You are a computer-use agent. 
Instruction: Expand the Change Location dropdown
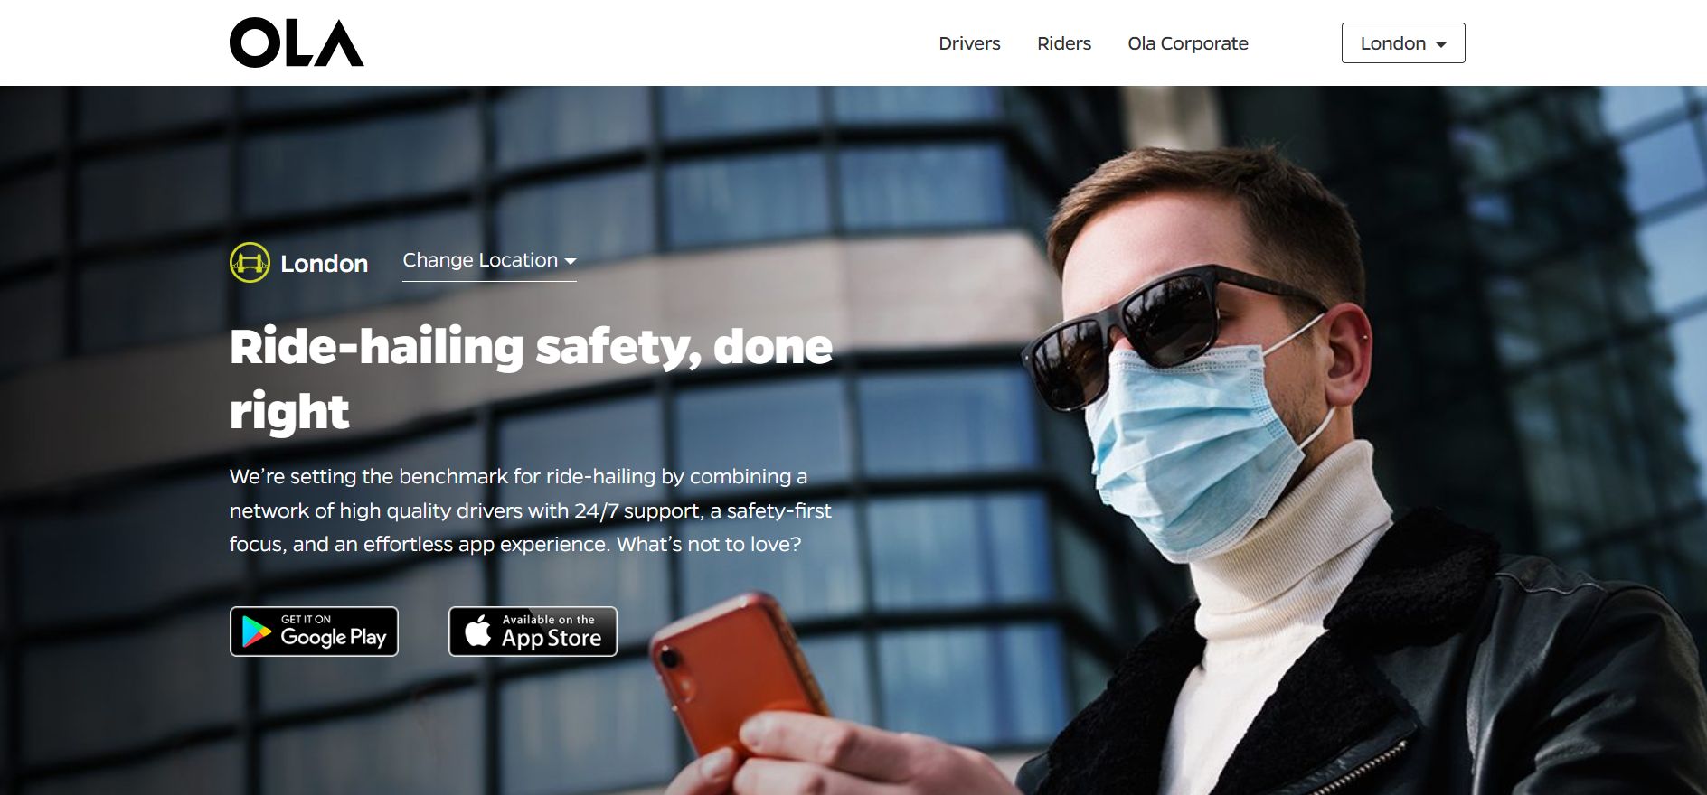pos(489,261)
